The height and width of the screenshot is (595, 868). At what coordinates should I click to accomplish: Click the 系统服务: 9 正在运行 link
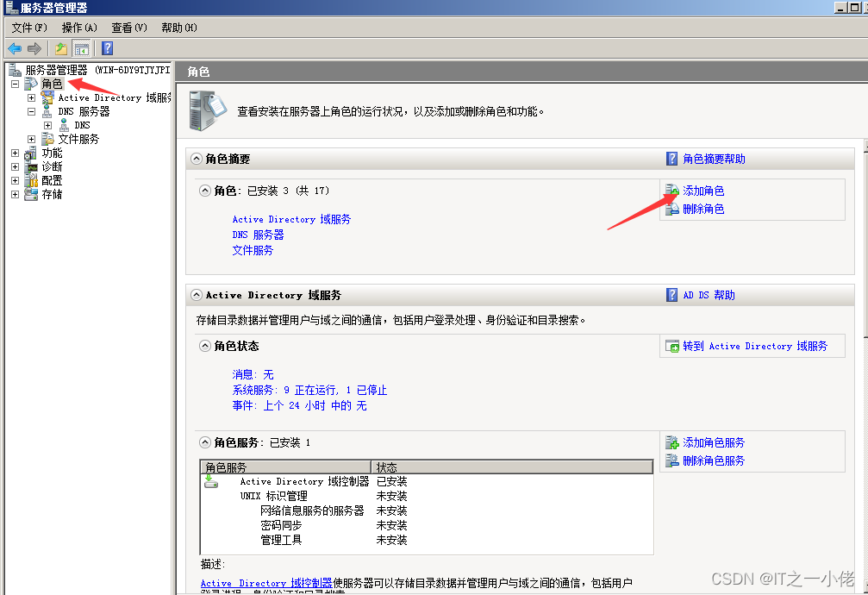pyautogui.click(x=309, y=390)
